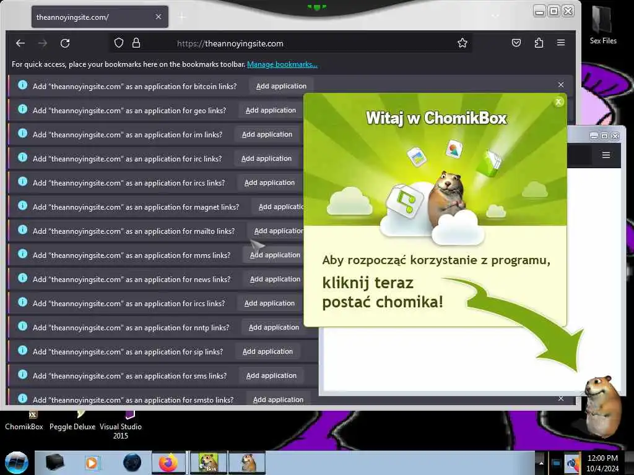Add application for sms links

click(x=271, y=375)
